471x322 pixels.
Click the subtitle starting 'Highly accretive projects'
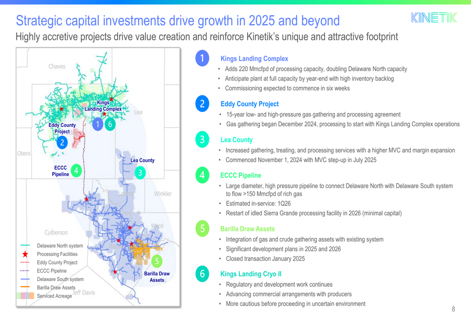click(207, 37)
